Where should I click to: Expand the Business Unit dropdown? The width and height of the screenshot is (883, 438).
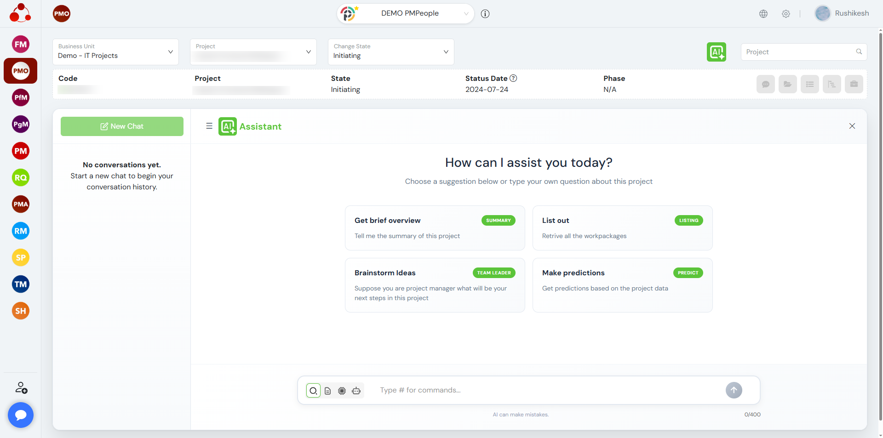click(x=115, y=52)
